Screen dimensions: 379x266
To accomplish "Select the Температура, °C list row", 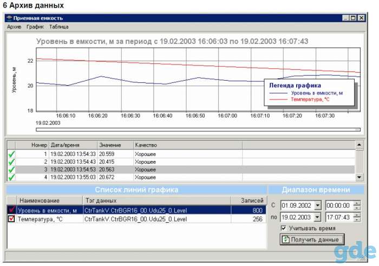I will pos(136,219).
